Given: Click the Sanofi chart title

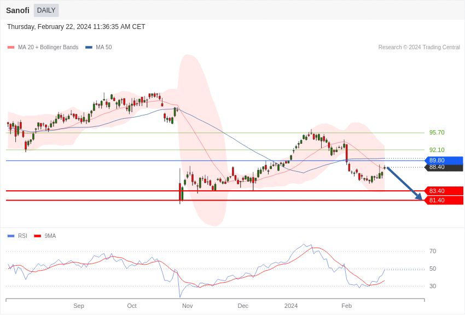Looking at the screenshot, I should 18,10.
